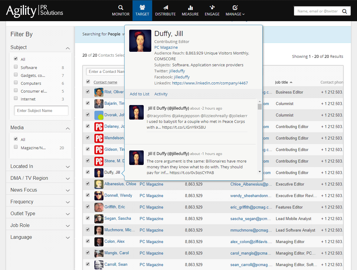
Task: Toggle the select-all contacts checkbox in header
Action: point(88,81)
